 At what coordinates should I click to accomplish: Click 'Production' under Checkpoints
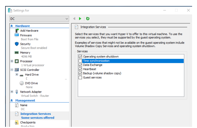tap(28, 126)
